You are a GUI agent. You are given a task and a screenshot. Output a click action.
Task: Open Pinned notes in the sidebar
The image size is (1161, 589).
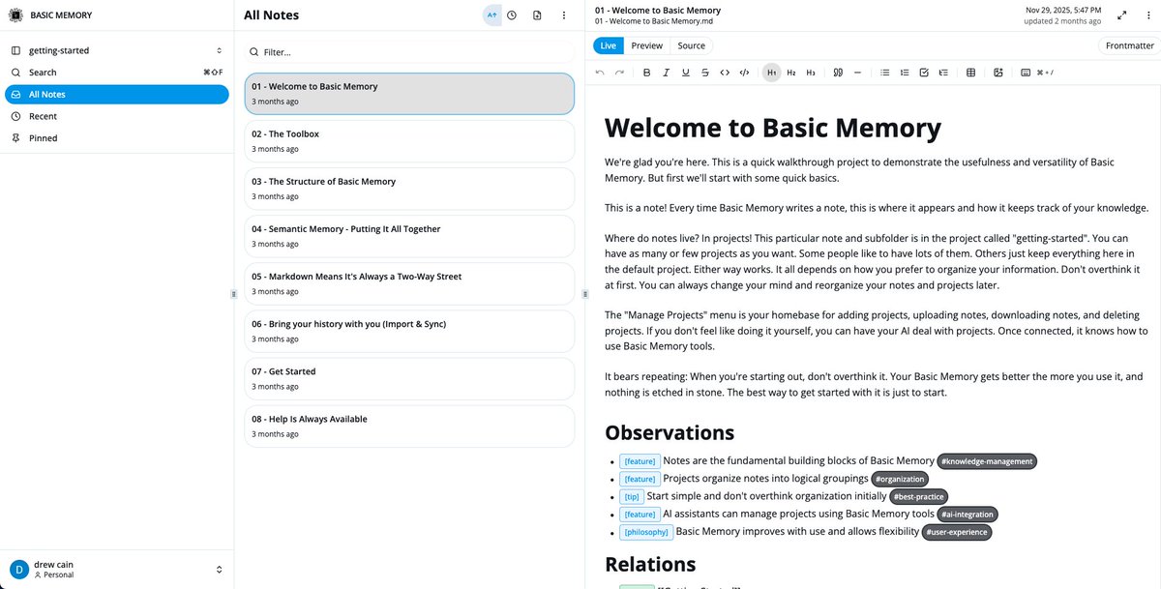[116, 138]
